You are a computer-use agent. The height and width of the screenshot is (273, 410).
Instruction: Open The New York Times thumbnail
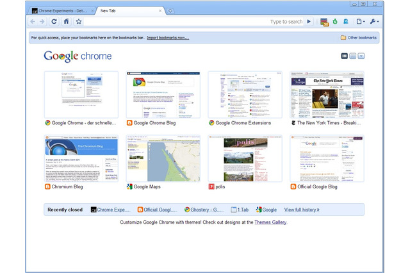(327, 95)
